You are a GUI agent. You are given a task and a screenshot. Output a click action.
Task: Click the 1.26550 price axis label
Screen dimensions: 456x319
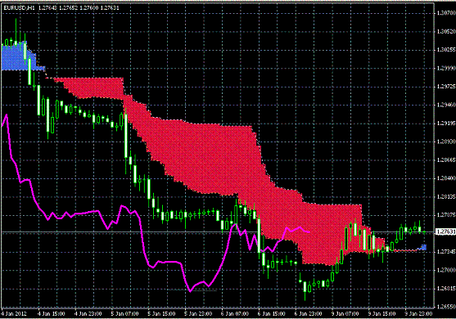click(x=446, y=307)
